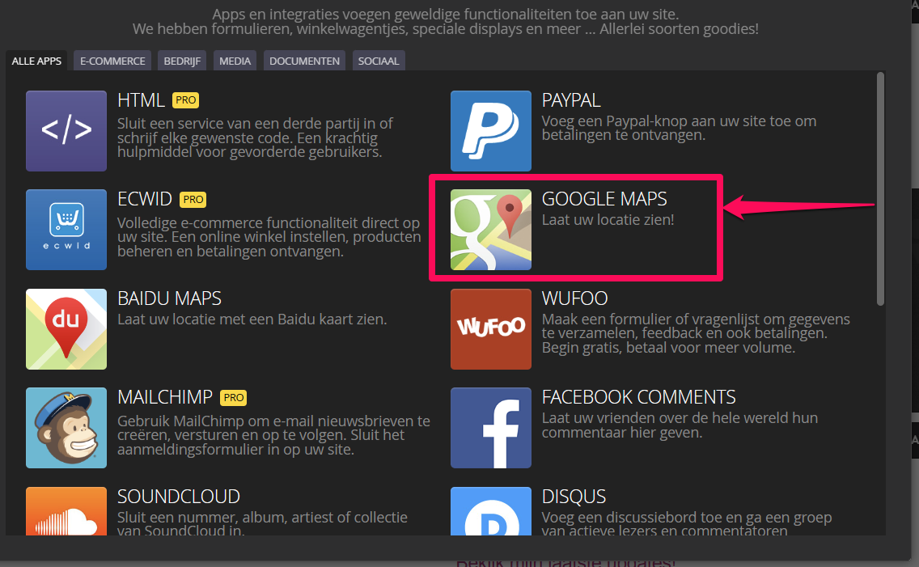Select the Media tab

pyautogui.click(x=235, y=61)
